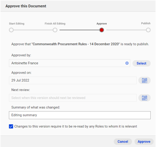Select the Publish step label
This screenshot has height=147, width=156.
(146, 23)
